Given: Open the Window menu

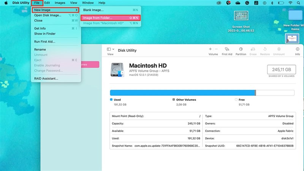Looking at the screenshot, I should tap(88, 3).
